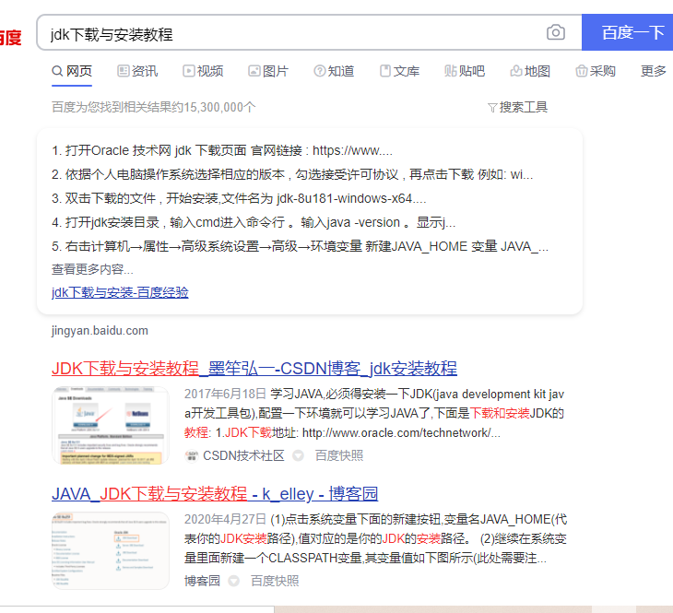Viewport: 673px width, 613px height.
Task: Open JDK下载与安装教程_墨笔弘一-CSDN博客 result
Action: [x=254, y=369]
